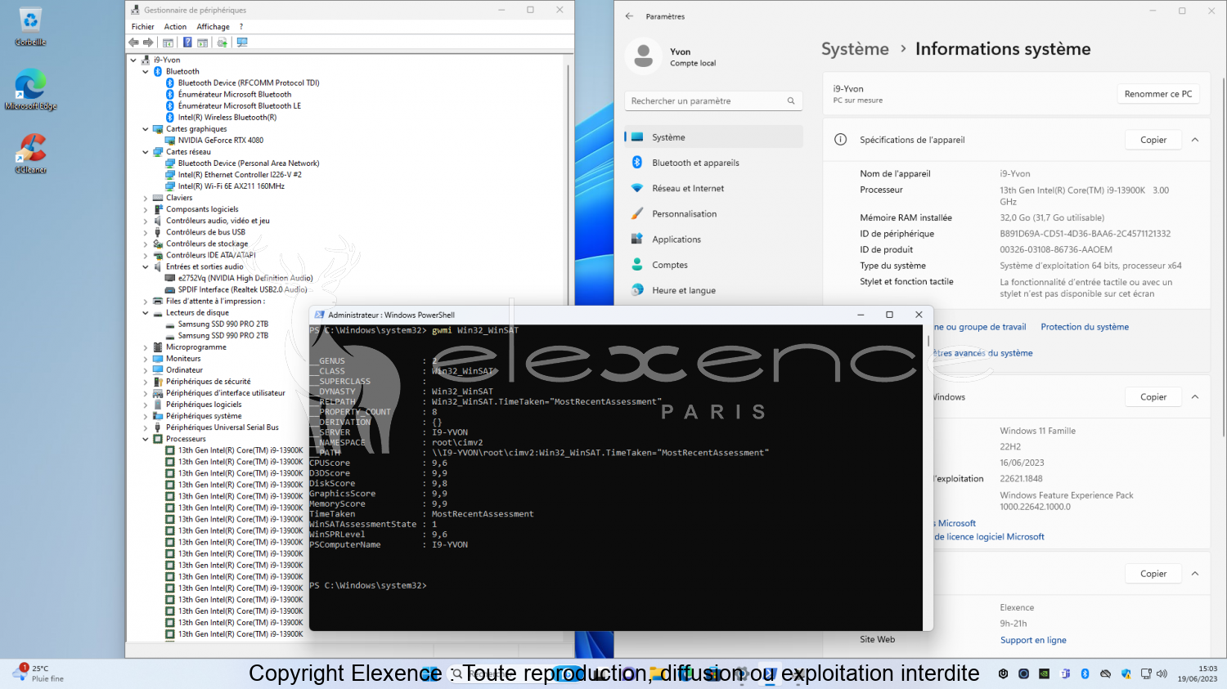
Task: Click the Bluetooth tray icon
Action: 1085,673
